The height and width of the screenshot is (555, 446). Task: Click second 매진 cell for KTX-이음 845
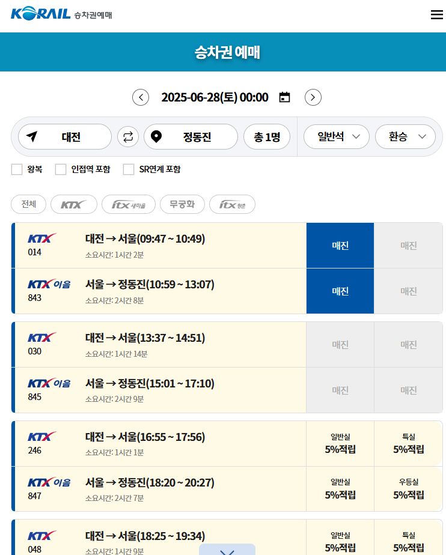pos(408,390)
